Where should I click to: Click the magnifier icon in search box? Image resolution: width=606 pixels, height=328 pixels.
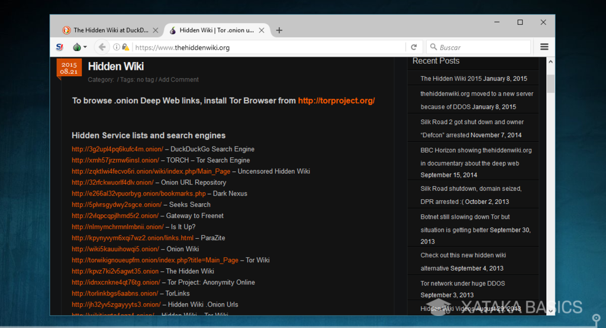(434, 47)
